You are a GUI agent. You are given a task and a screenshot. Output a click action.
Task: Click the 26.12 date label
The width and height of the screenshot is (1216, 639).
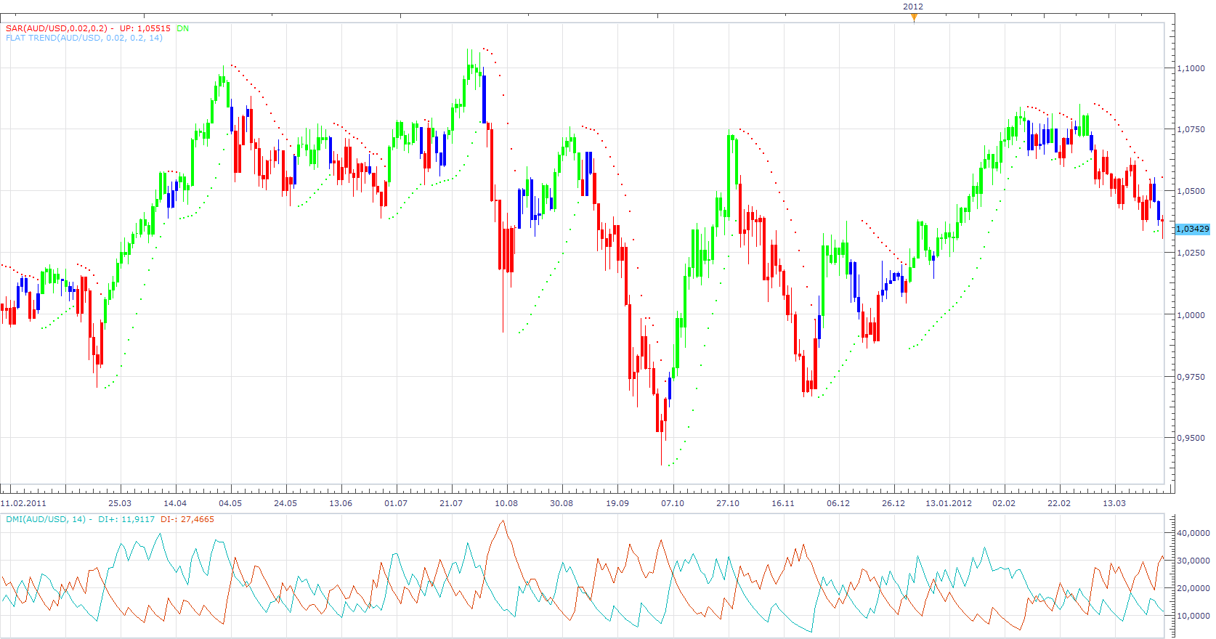[893, 503]
